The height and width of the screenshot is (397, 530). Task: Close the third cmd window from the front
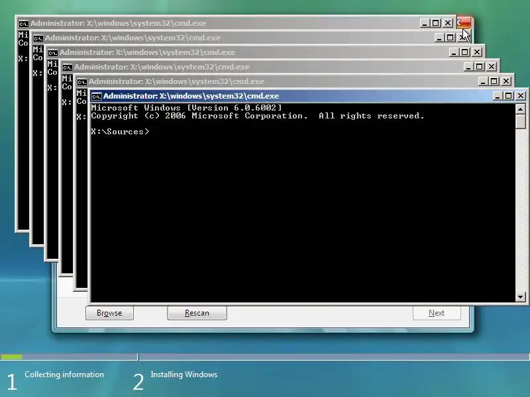[x=492, y=67]
